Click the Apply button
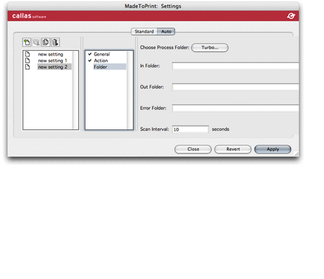The image size is (324, 279). (x=273, y=149)
